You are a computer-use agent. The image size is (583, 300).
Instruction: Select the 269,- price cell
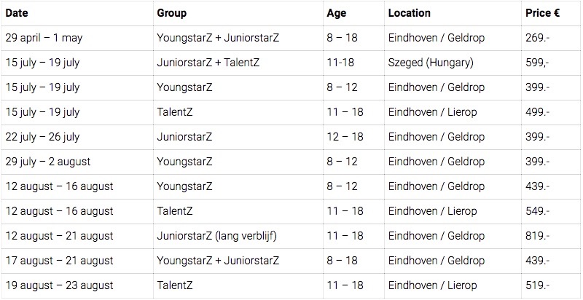537,38
